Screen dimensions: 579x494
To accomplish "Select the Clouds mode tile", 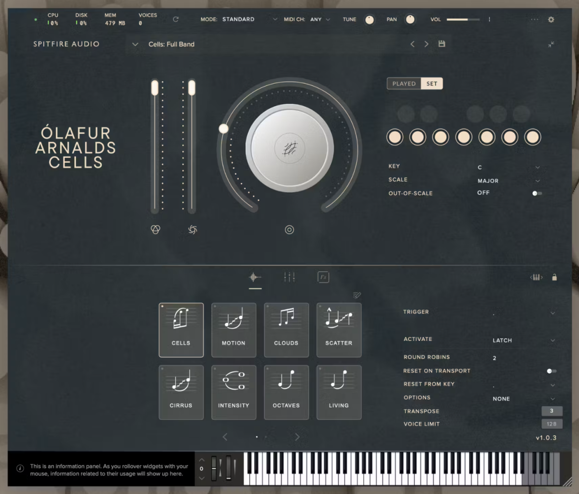I will pos(286,330).
